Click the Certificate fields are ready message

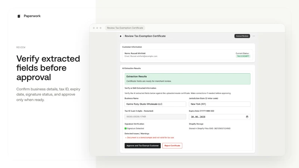(x=149, y=81)
